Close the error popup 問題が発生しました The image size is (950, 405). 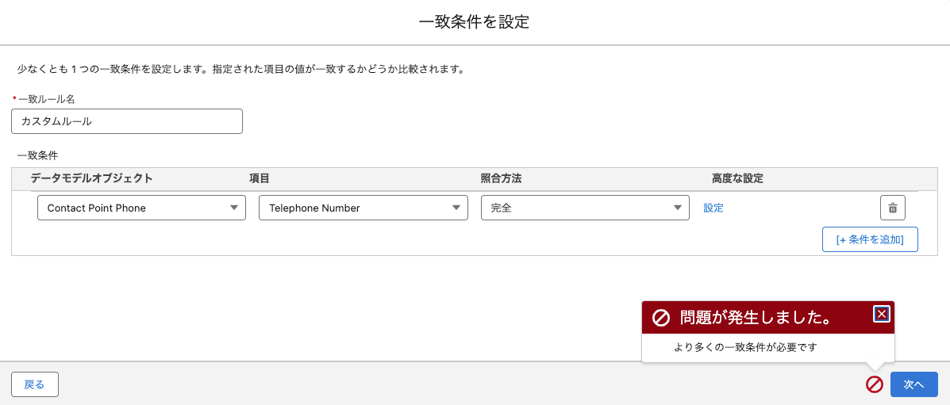click(882, 314)
